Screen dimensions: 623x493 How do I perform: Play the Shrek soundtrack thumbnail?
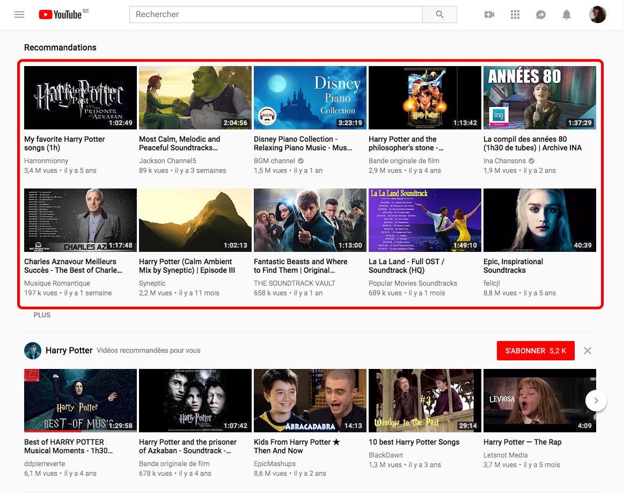[x=195, y=98]
